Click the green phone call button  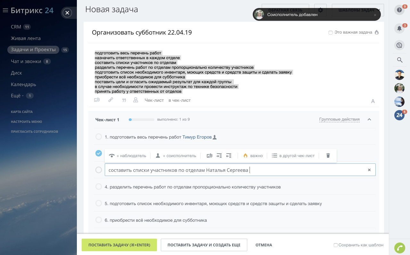tap(399, 248)
